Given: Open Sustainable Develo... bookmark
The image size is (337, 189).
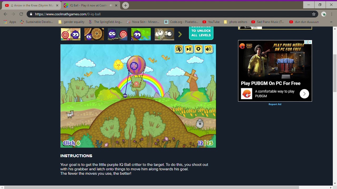Looking at the screenshot, I should (37, 22).
